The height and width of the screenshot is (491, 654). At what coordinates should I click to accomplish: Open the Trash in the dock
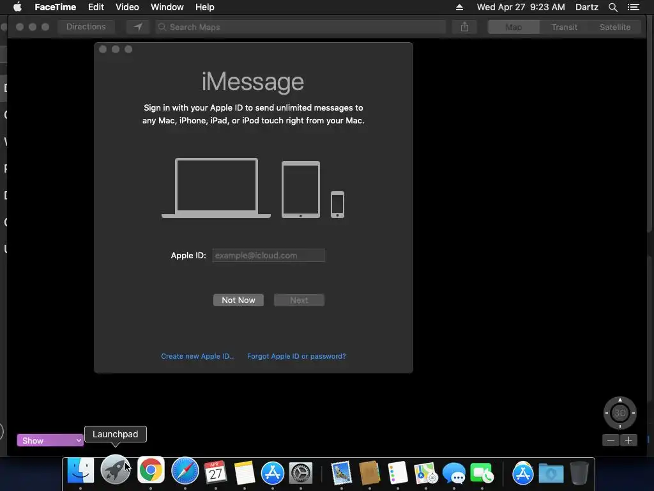579,472
